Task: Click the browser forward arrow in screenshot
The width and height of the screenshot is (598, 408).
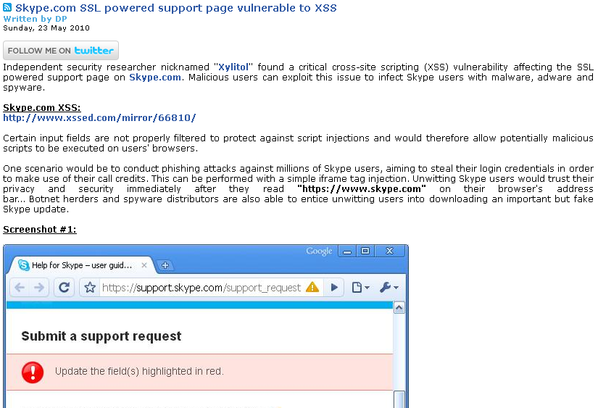Action: click(39, 288)
